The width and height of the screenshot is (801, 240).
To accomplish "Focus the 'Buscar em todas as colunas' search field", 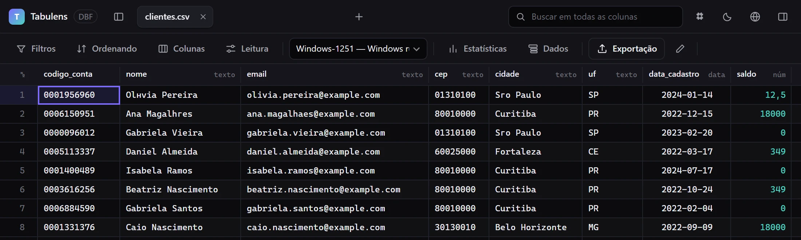I will [596, 17].
